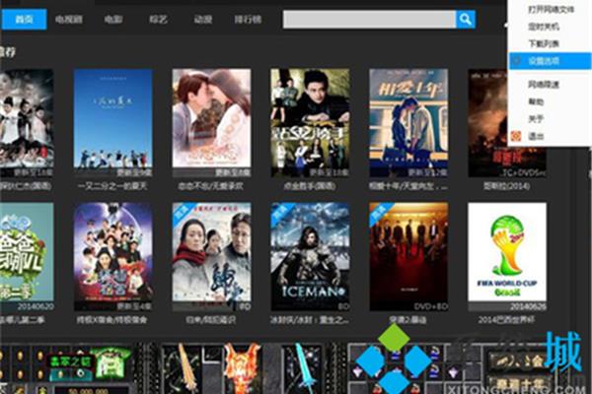Choose 退出 to exit

pos(536,136)
